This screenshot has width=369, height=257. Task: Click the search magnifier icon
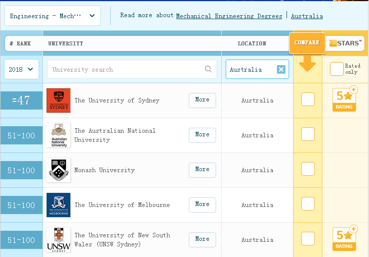208,70
